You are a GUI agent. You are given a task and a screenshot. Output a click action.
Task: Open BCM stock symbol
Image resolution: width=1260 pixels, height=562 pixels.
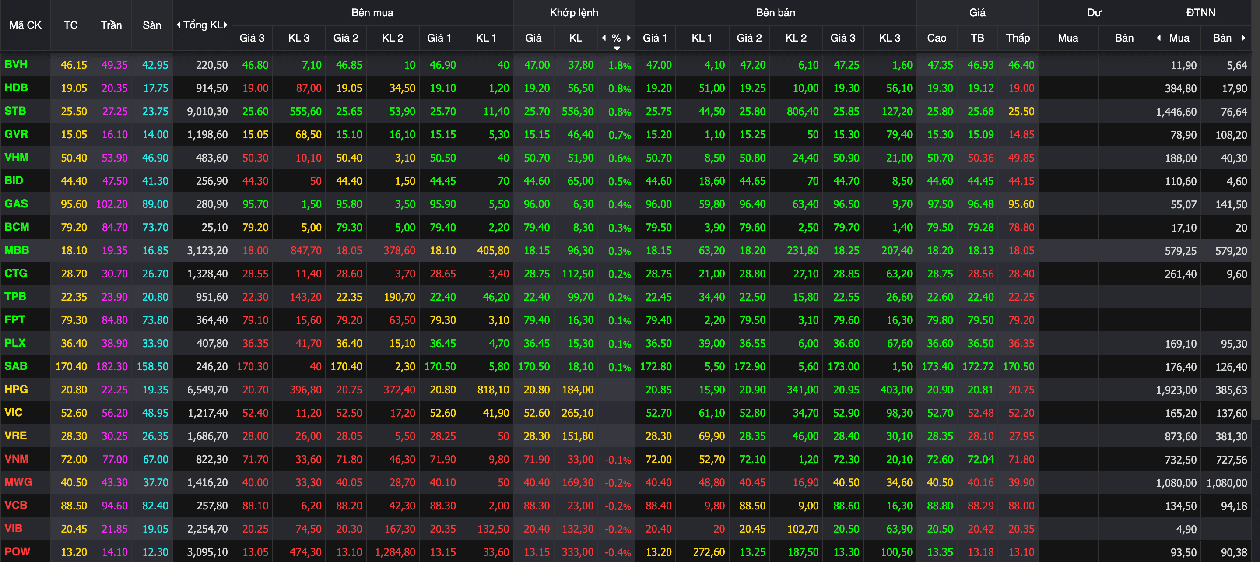(x=17, y=227)
